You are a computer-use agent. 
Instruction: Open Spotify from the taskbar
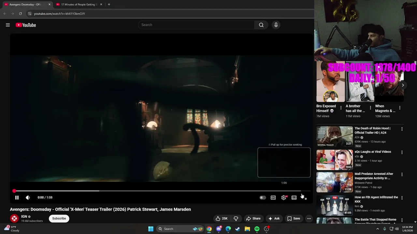257,229
